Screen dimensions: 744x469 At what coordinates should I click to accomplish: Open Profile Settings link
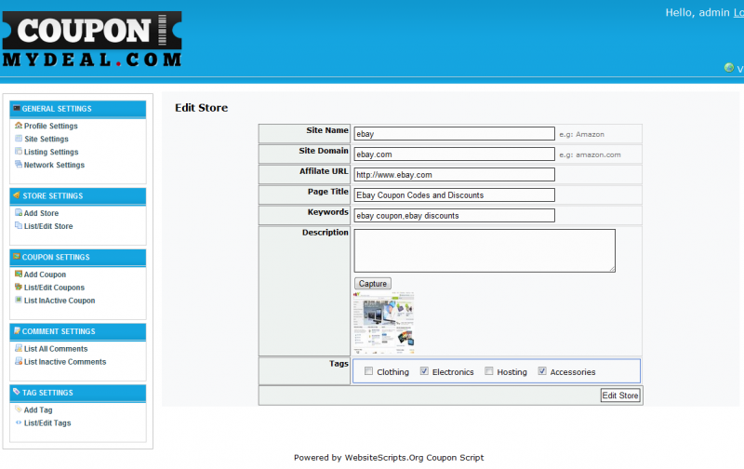(x=51, y=126)
